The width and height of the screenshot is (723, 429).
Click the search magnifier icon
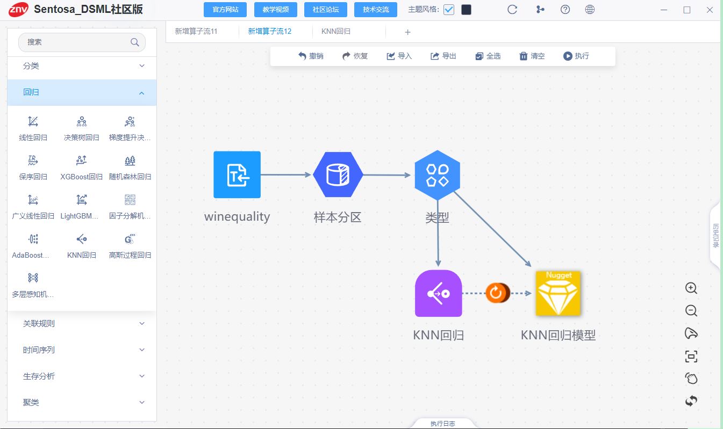click(x=135, y=42)
